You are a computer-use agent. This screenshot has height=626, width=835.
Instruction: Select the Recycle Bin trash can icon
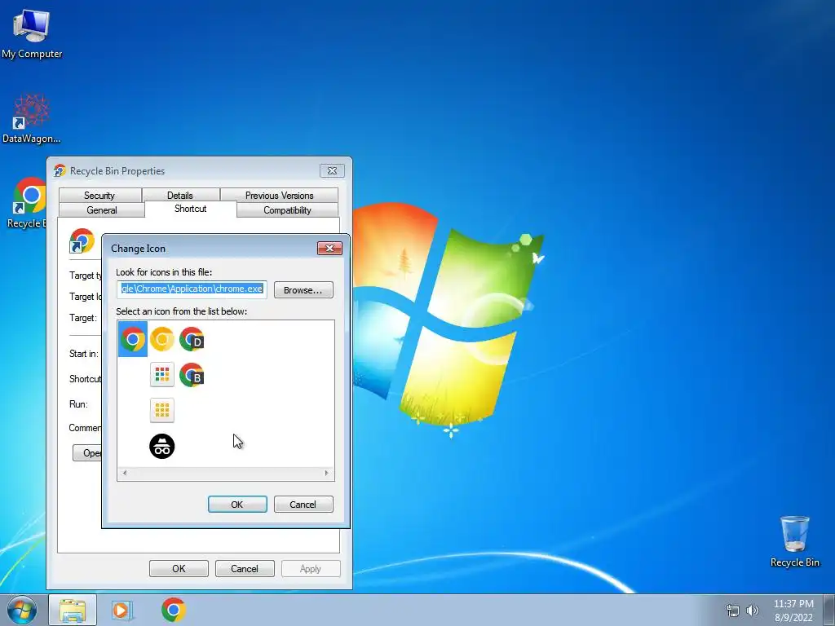click(x=794, y=541)
